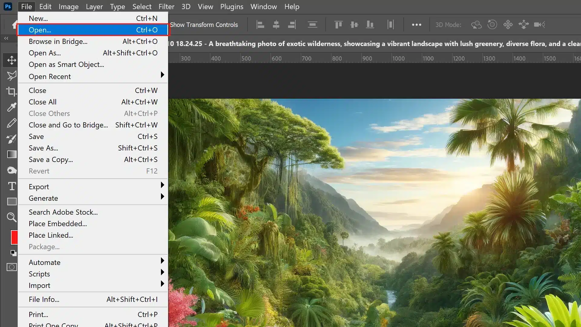Click the jungle image canvas
581x327 pixels.
tap(375, 213)
